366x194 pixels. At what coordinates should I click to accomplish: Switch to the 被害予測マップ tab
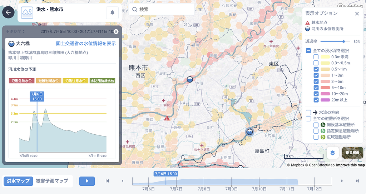coord(52,181)
